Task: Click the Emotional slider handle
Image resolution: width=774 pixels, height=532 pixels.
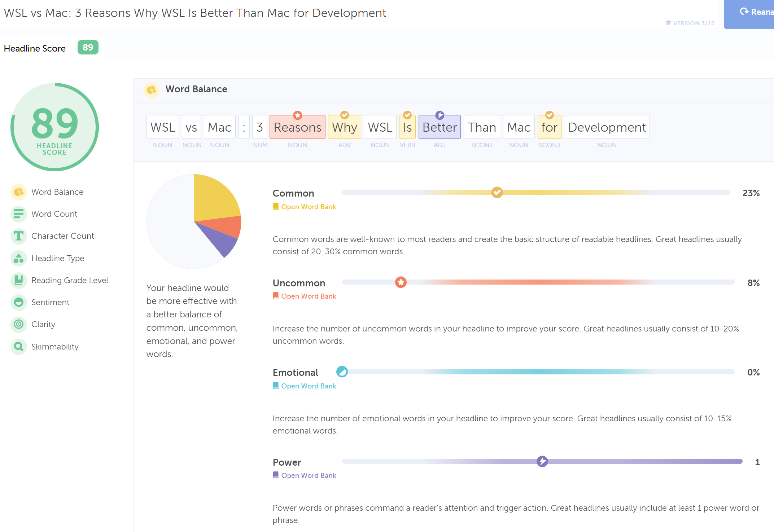Action: pos(342,371)
